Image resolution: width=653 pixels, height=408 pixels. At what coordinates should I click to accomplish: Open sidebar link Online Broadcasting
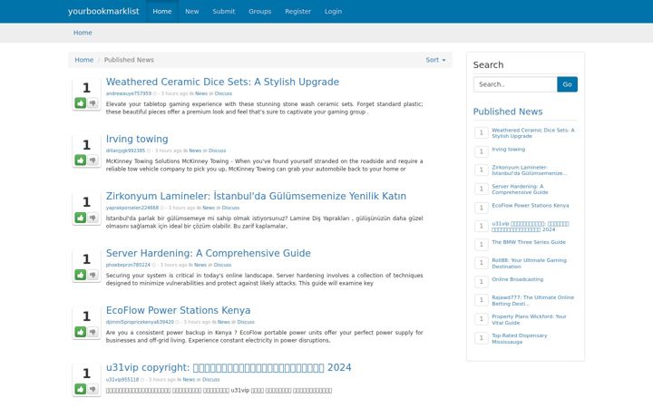[x=517, y=279]
